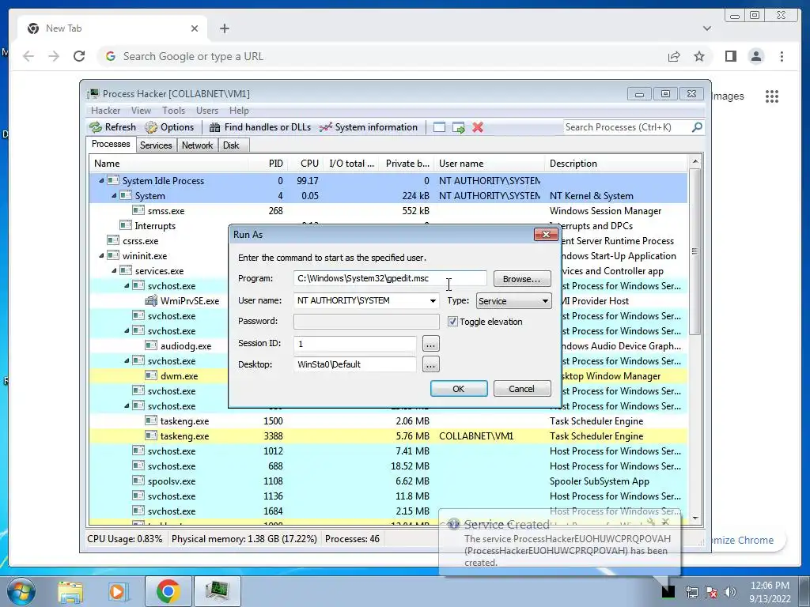Close the Run As dialog

coord(546,234)
